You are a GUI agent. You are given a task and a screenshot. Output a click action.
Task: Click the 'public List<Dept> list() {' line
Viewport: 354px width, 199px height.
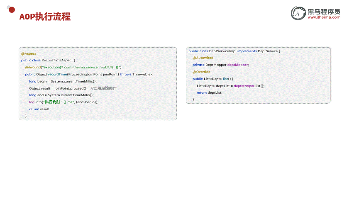212,79
